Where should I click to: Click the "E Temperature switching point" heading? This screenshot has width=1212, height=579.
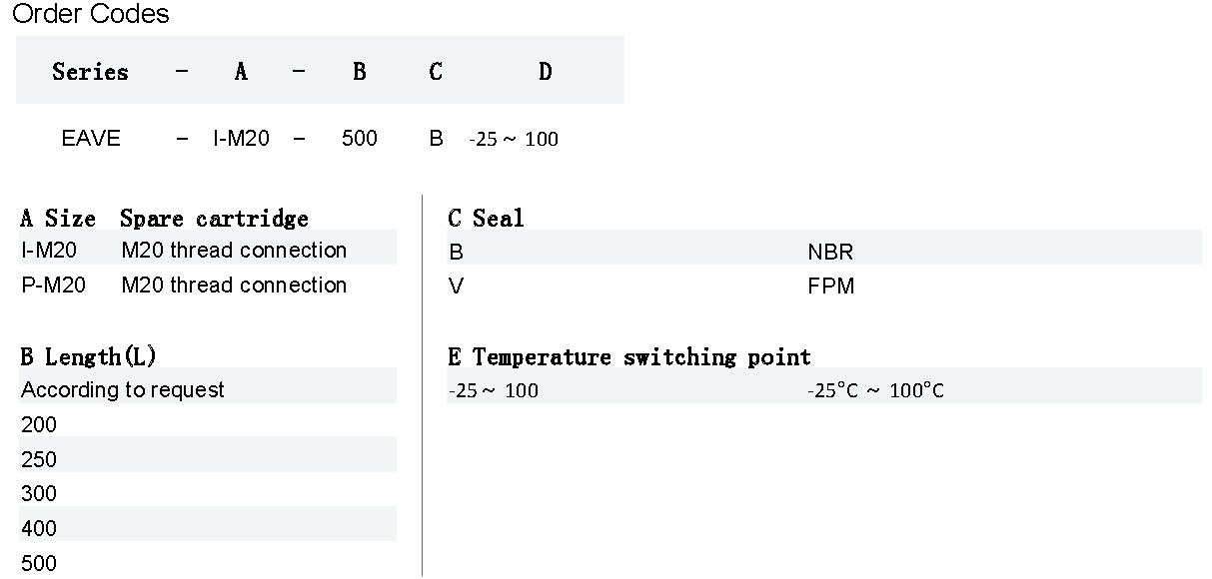[629, 357]
